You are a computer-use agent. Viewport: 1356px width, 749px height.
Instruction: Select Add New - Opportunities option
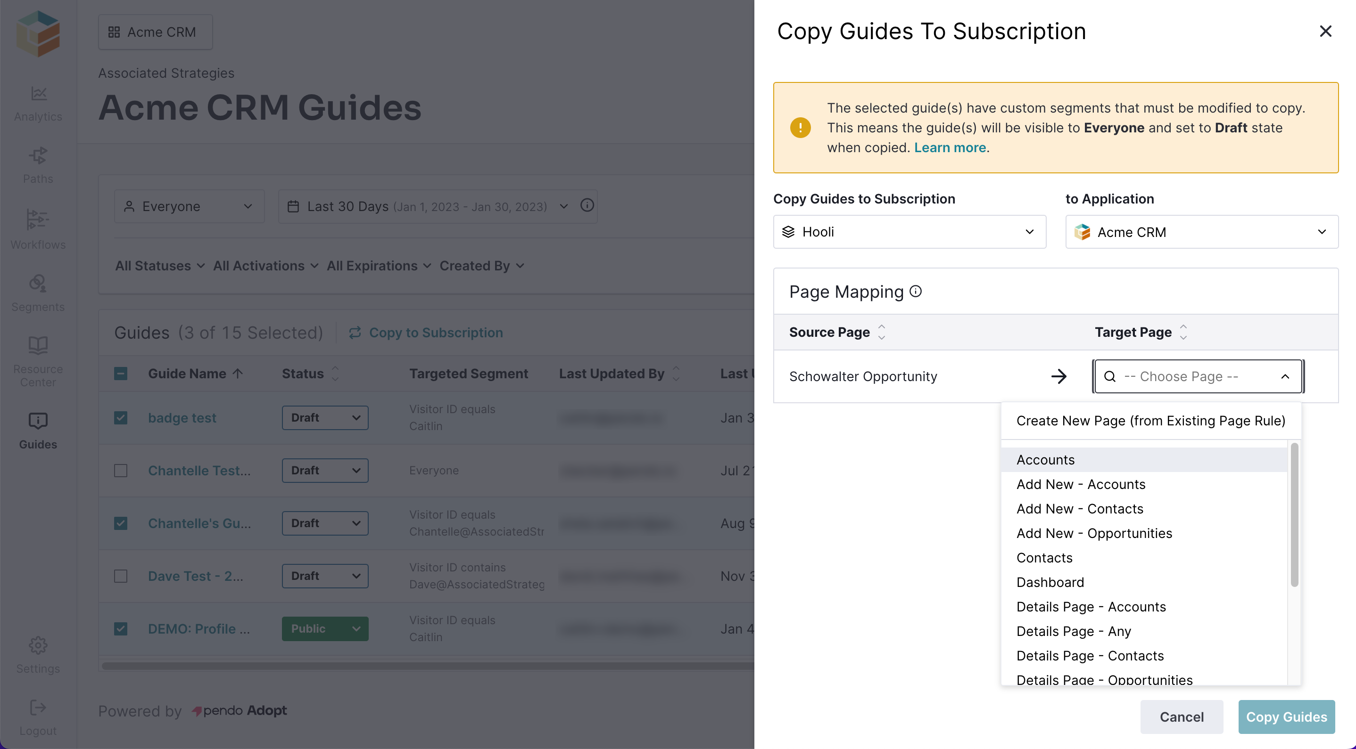click(x=1144, y=533)
